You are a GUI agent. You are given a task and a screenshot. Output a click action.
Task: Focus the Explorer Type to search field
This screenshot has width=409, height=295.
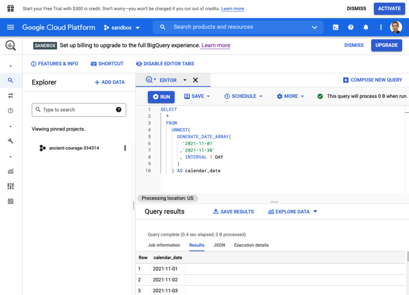point(79,110)
